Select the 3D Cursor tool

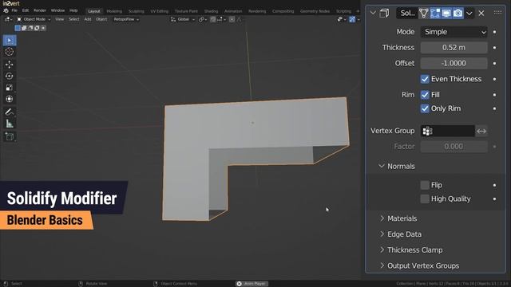coord(10,52)
